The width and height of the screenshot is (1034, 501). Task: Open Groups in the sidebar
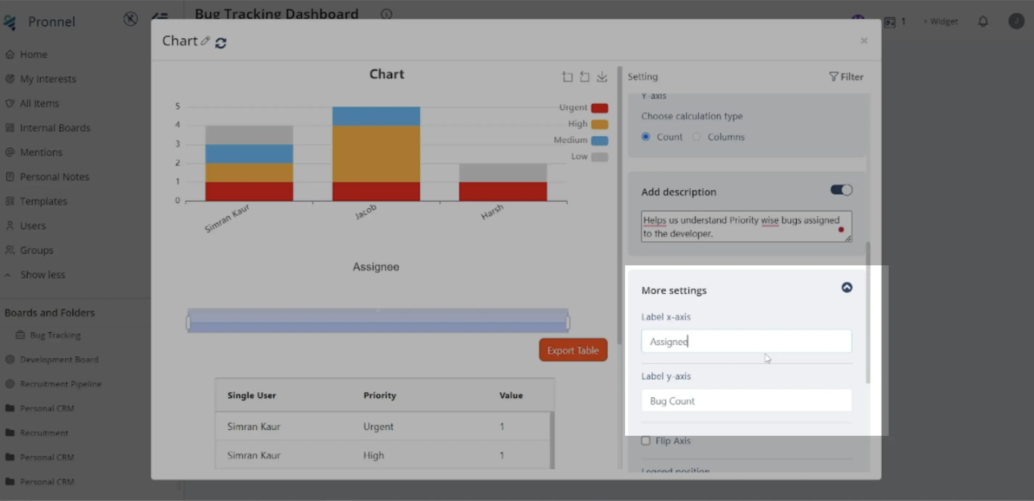click(x=36, y=250)
